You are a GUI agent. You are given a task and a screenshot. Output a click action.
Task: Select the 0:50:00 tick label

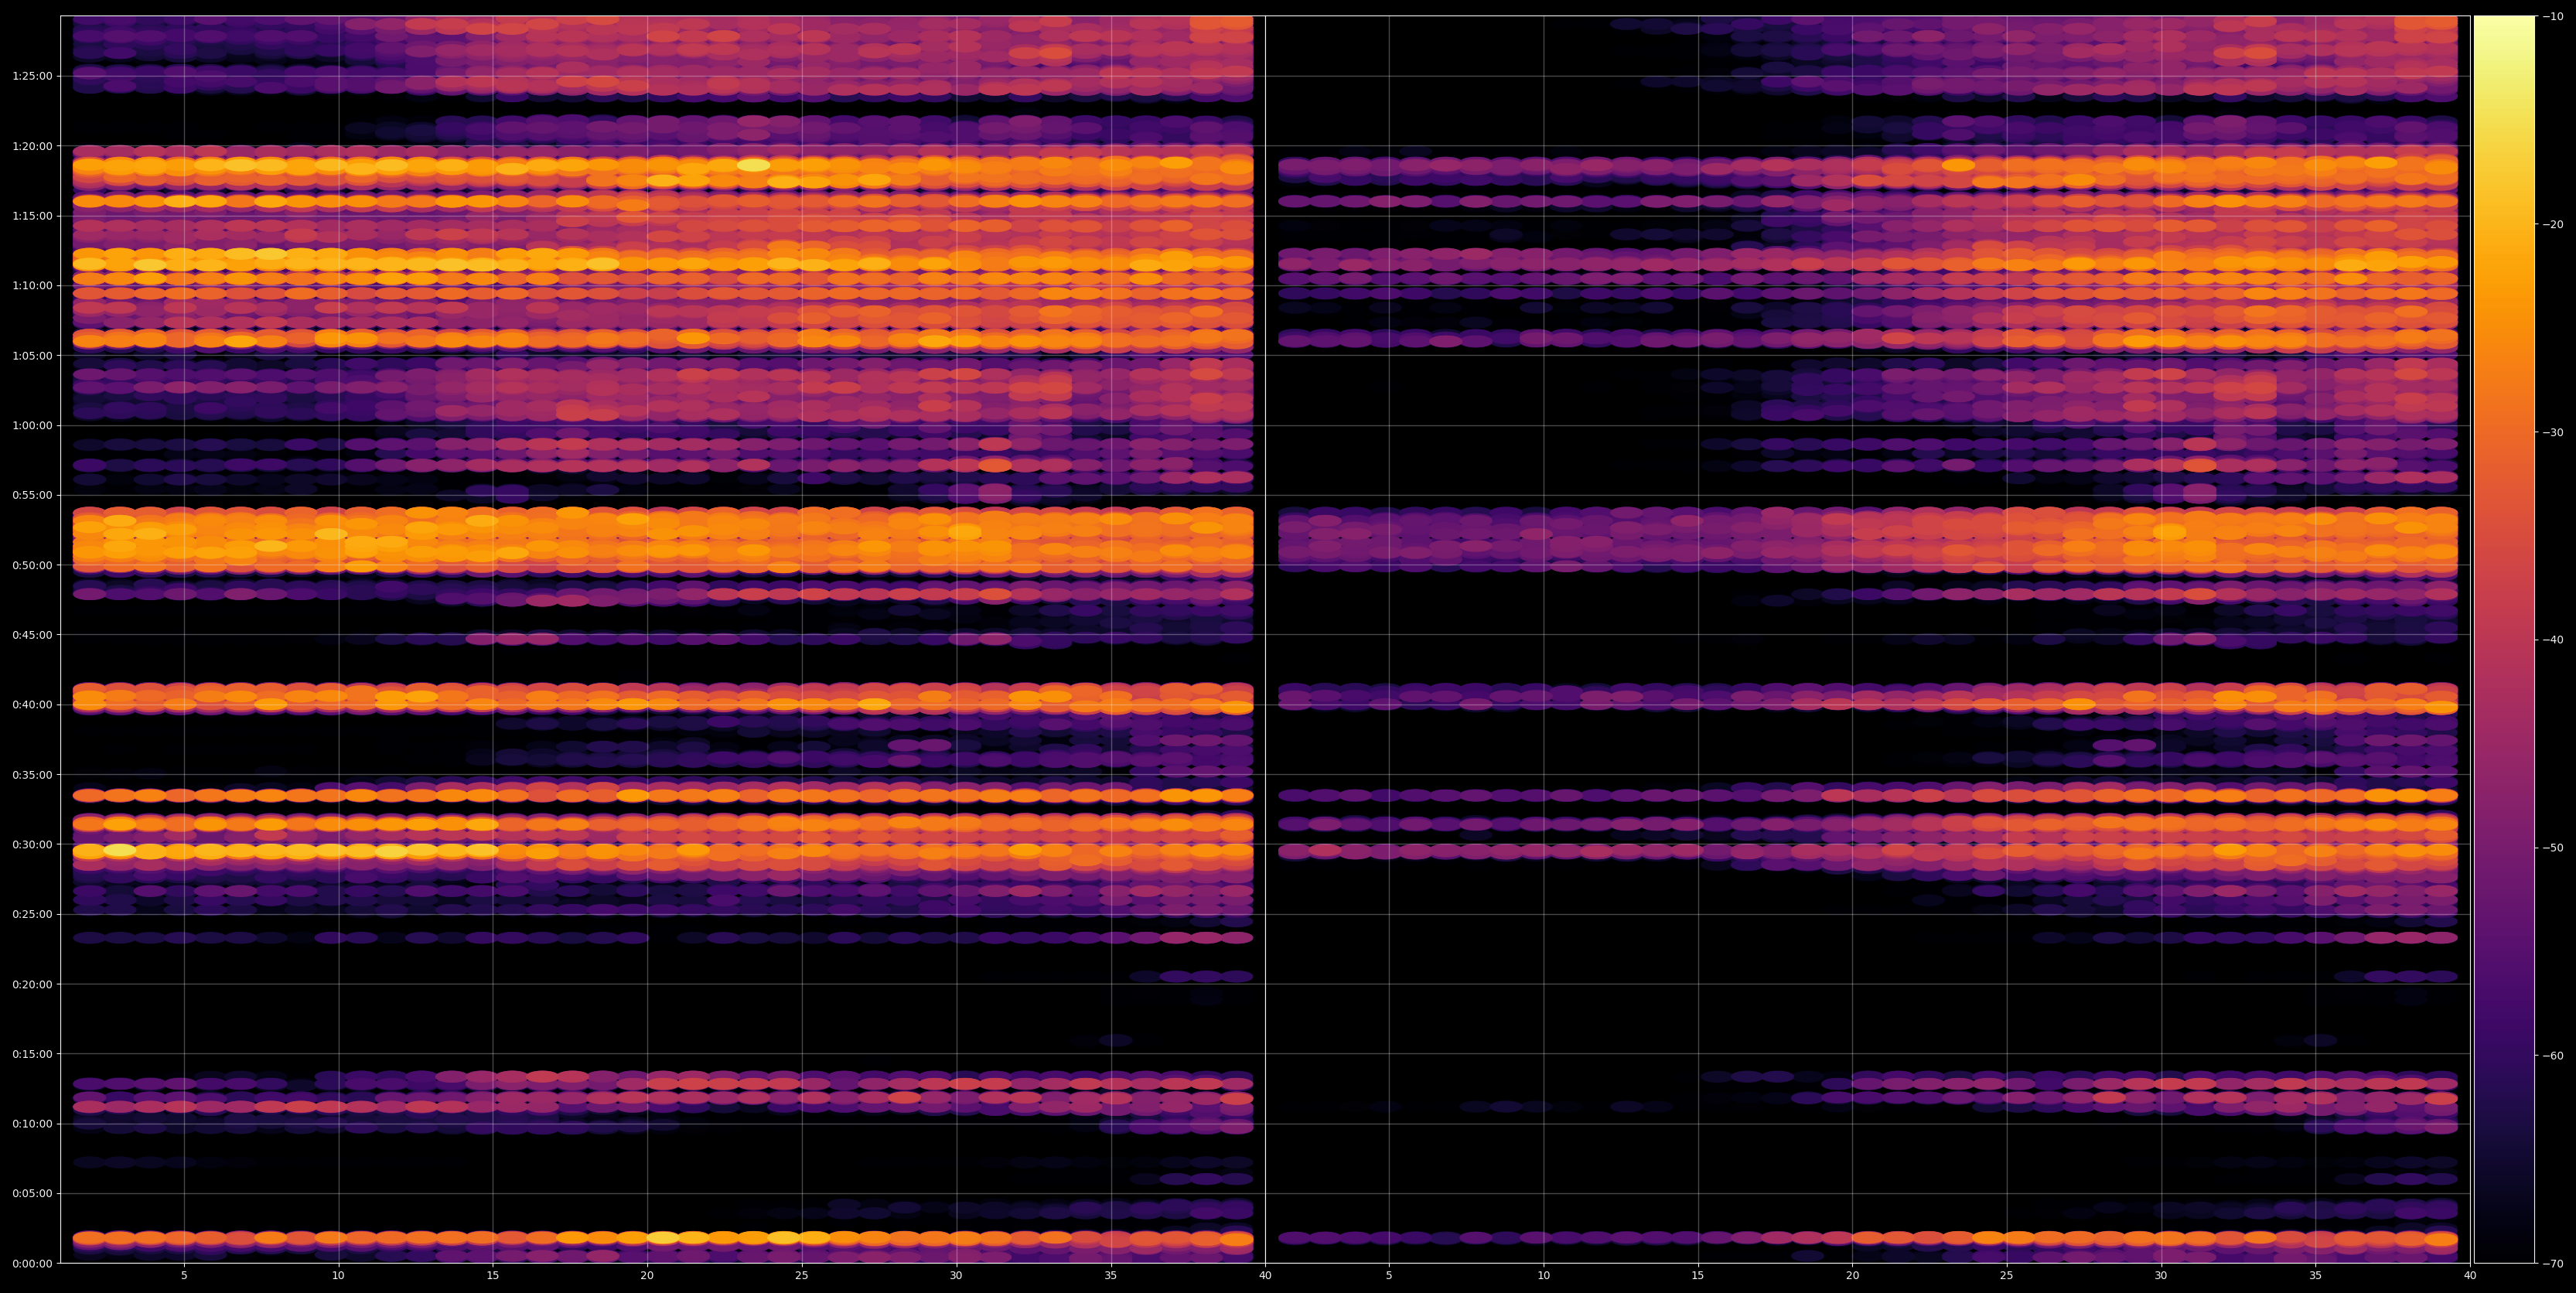(33, 565)
